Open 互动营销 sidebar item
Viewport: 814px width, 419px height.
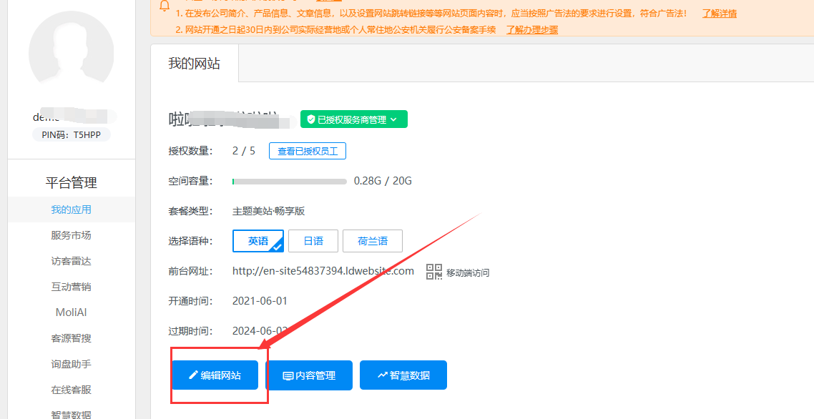tap(71, 287)
